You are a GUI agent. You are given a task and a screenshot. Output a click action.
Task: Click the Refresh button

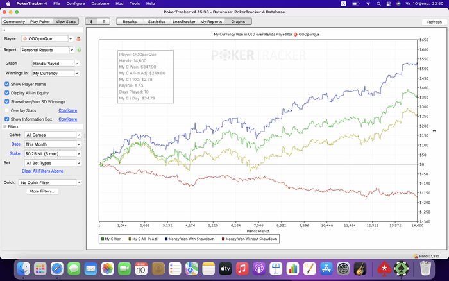(434, 22)
